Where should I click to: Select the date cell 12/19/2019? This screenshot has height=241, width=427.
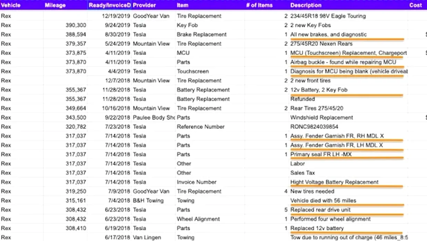coord(116,16)
